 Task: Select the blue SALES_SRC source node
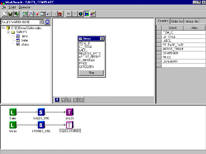pyautogui.click(x=42, y=112)
